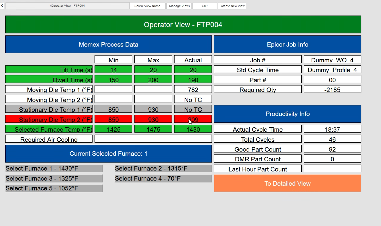381x226 pixels.
Task: Click the Actual Cycle Time value
Action: pyautogui.click(x=332, y=129)
